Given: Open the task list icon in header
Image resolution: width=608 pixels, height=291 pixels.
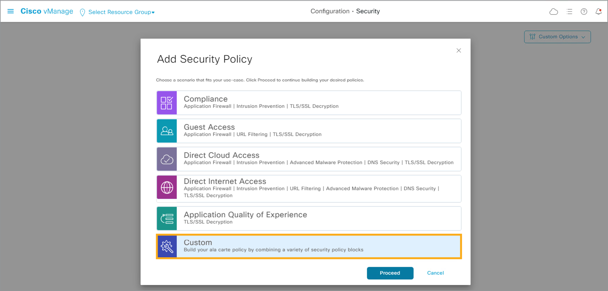Looking at the screenshot, I should click(x=569, y=11).
